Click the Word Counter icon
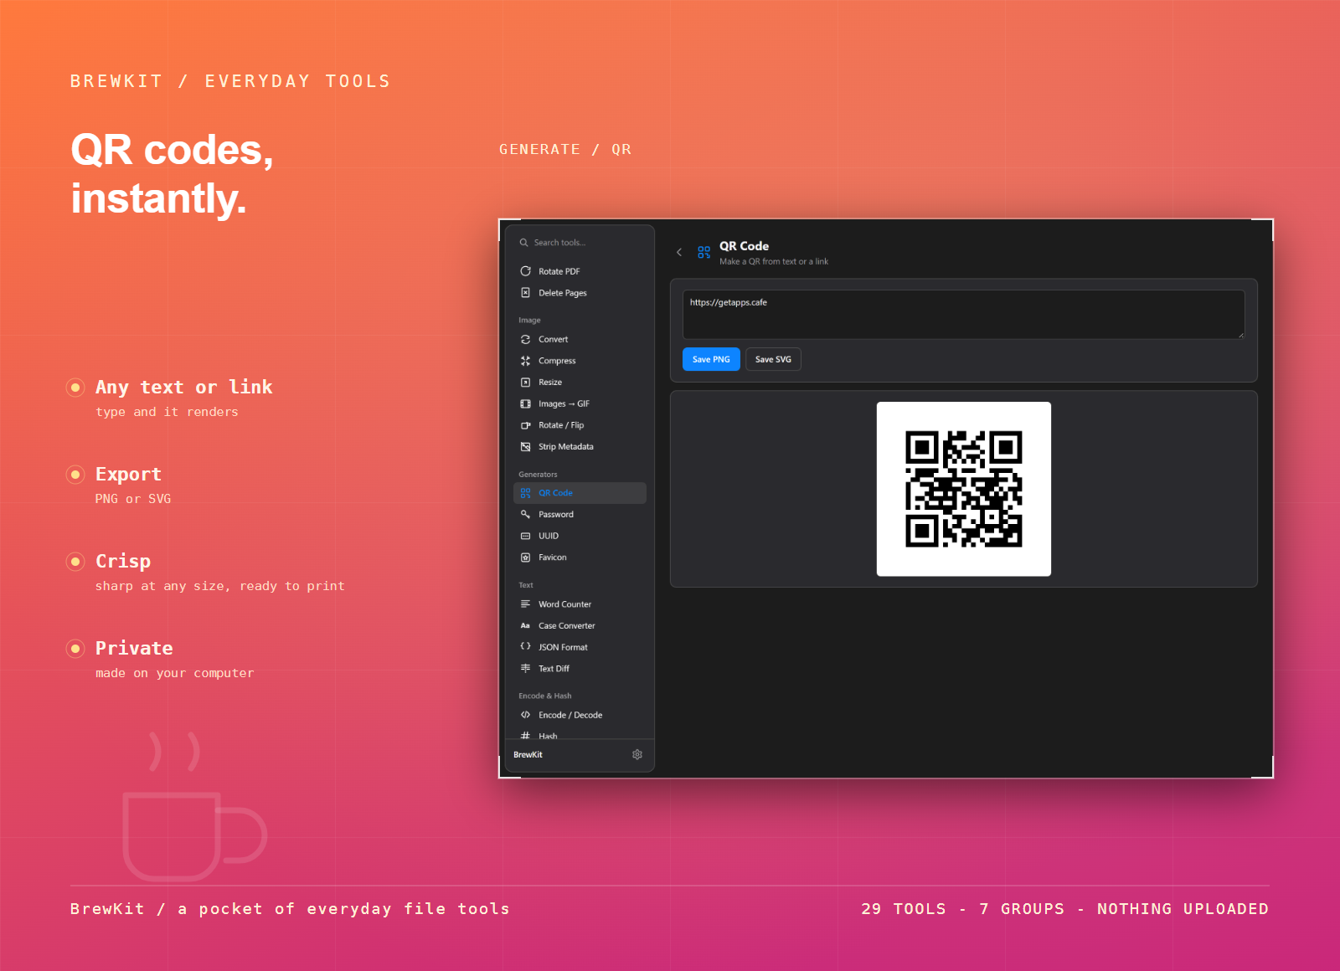Screen dimensions: 1340x971 click(x=525, y=604)
